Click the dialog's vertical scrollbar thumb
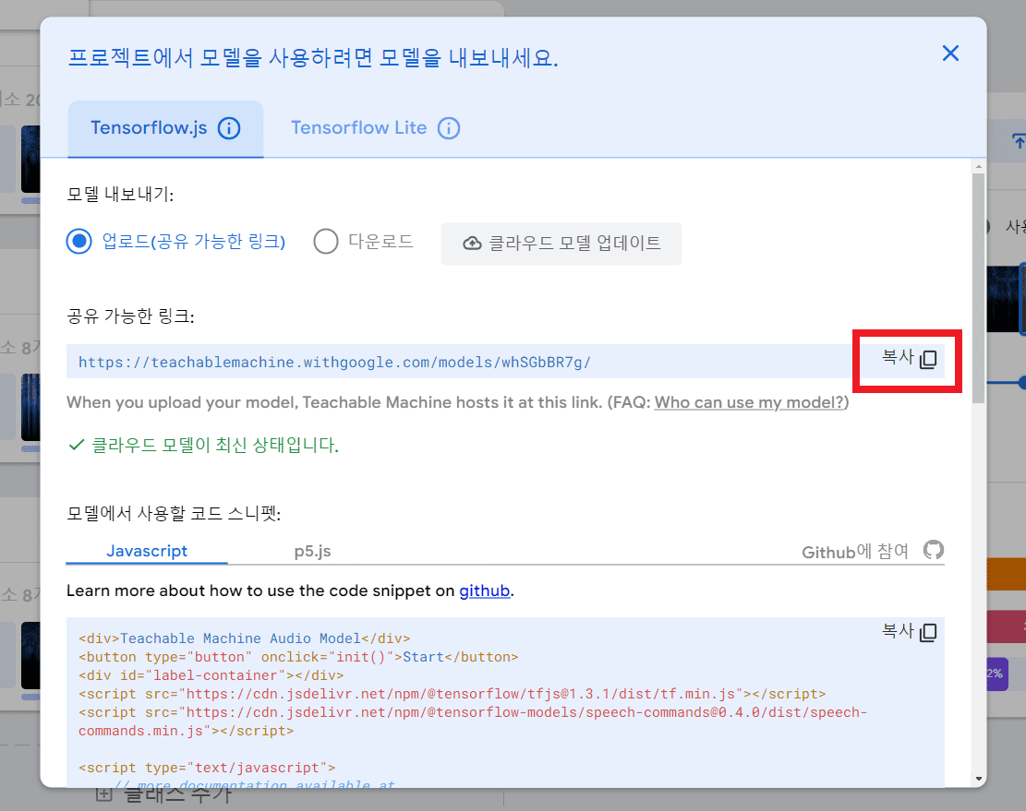The width and height of the screenshot is (1026, 811). (x=978, y=288)
